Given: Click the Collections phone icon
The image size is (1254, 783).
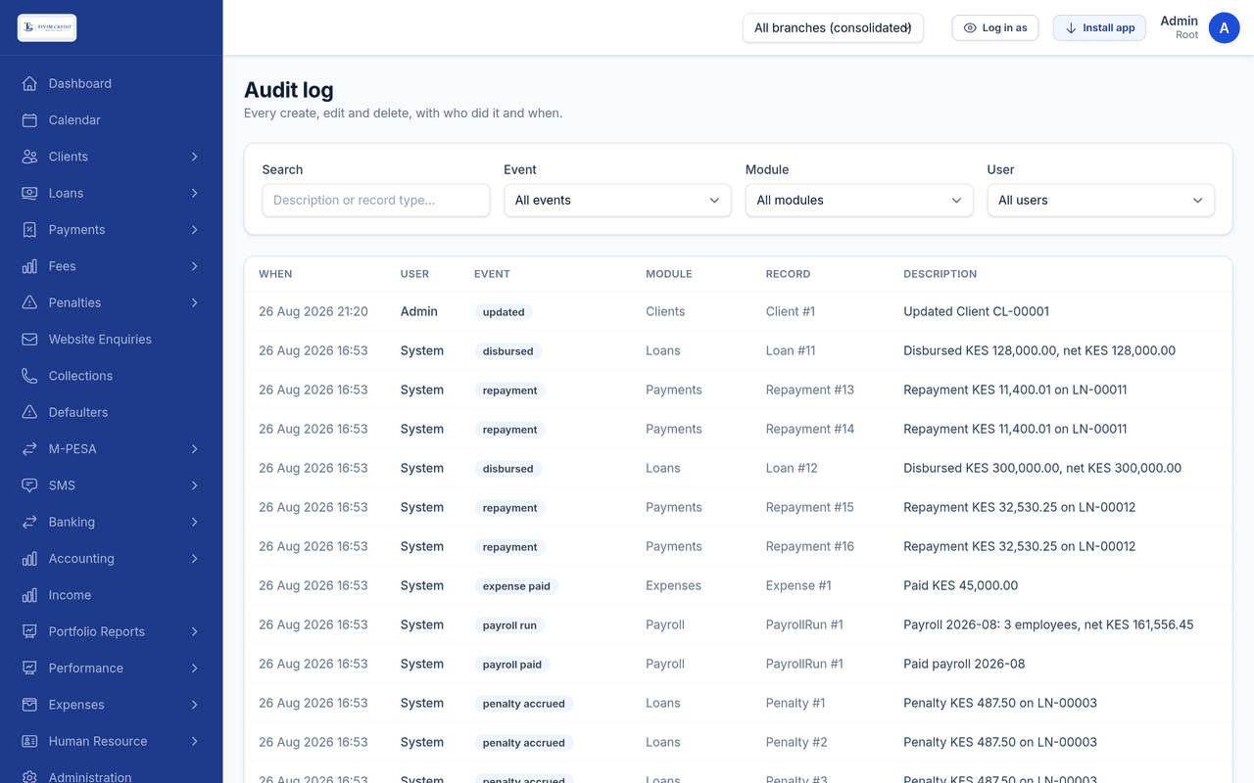Looking at the screenshot, I should pos(29,376).
